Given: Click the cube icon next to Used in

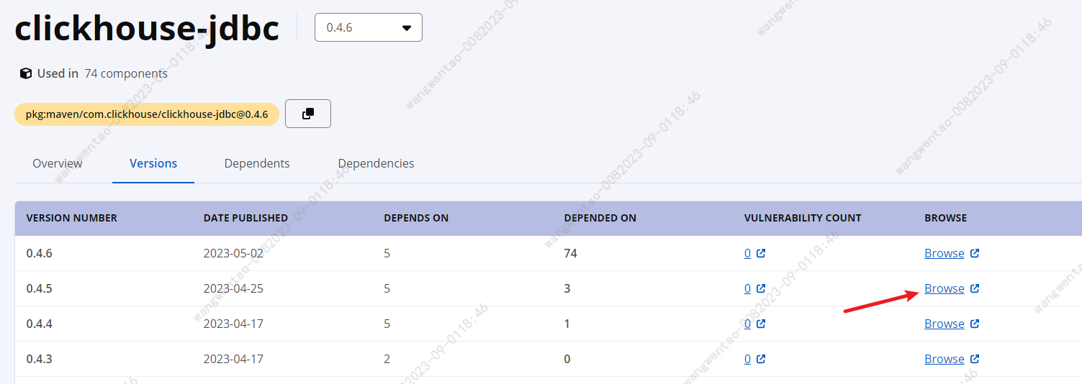Looking at the screenshot, I should tap(26, 73).
